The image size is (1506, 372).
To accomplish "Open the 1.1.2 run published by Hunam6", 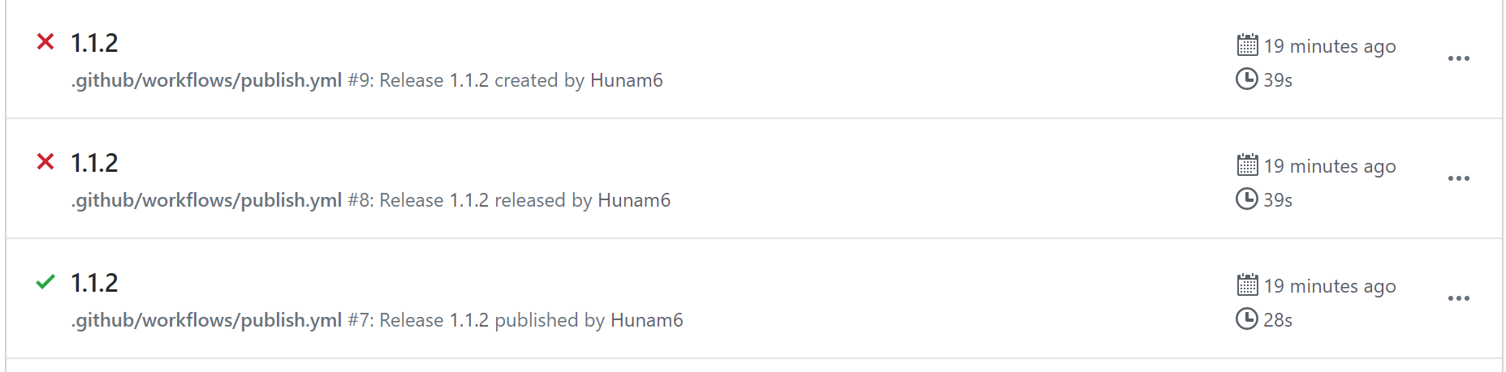I will click(x=94, y=283).
